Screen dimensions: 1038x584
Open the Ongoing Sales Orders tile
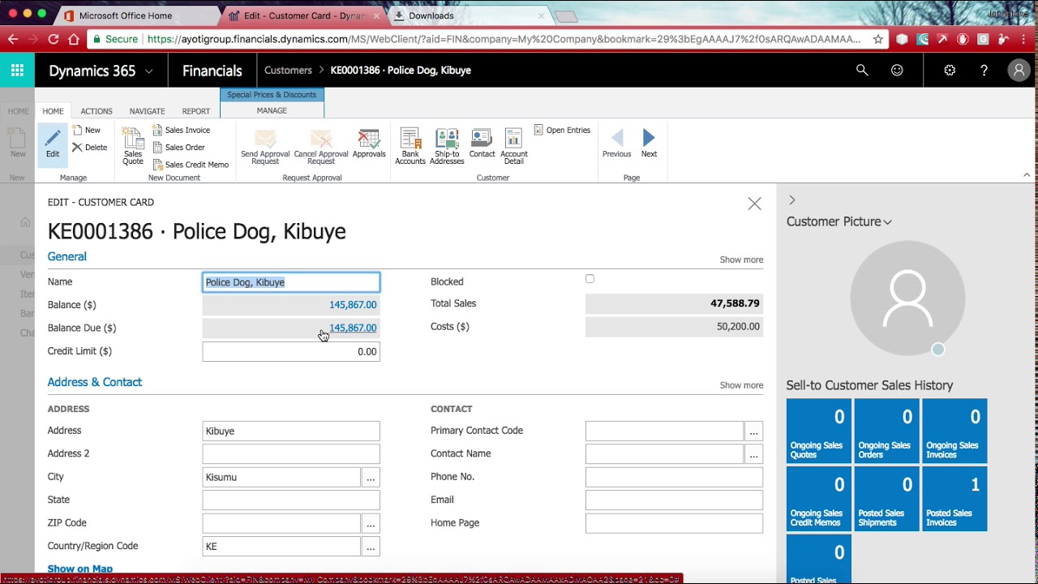886,431
